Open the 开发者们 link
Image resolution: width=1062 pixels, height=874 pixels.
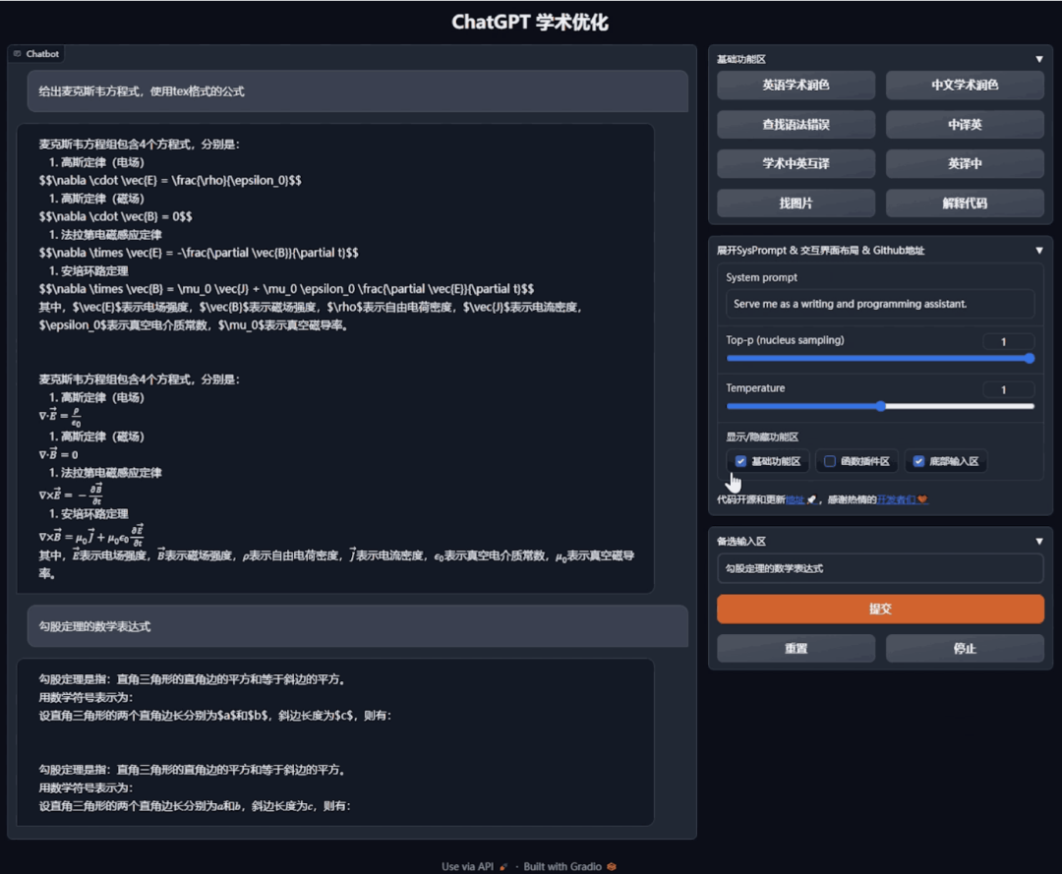[896, 499]
